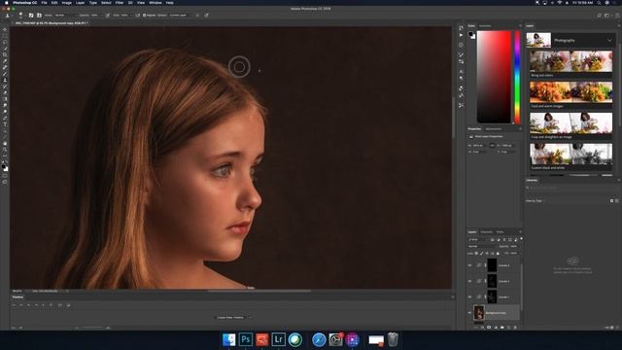Open the Brush settings panel button in options bar

[31, 16]
